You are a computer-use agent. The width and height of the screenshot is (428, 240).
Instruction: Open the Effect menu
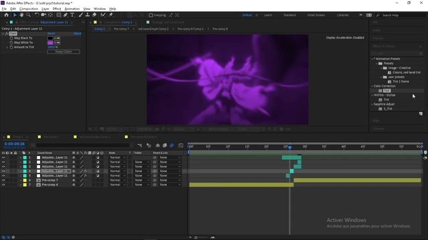coord(57,9)
